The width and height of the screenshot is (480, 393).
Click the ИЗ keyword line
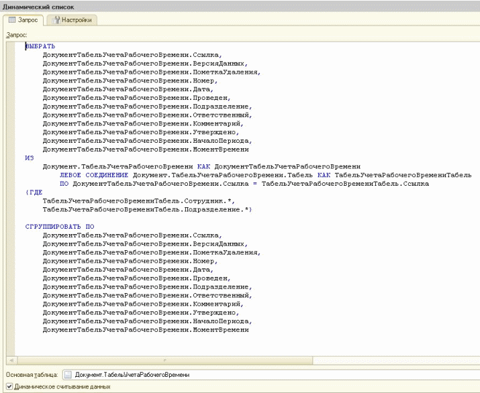coord(30,158)
